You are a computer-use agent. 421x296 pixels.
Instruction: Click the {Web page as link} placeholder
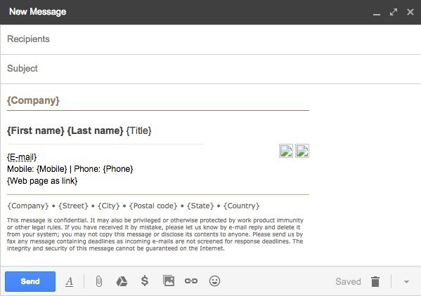click(42, 181)
